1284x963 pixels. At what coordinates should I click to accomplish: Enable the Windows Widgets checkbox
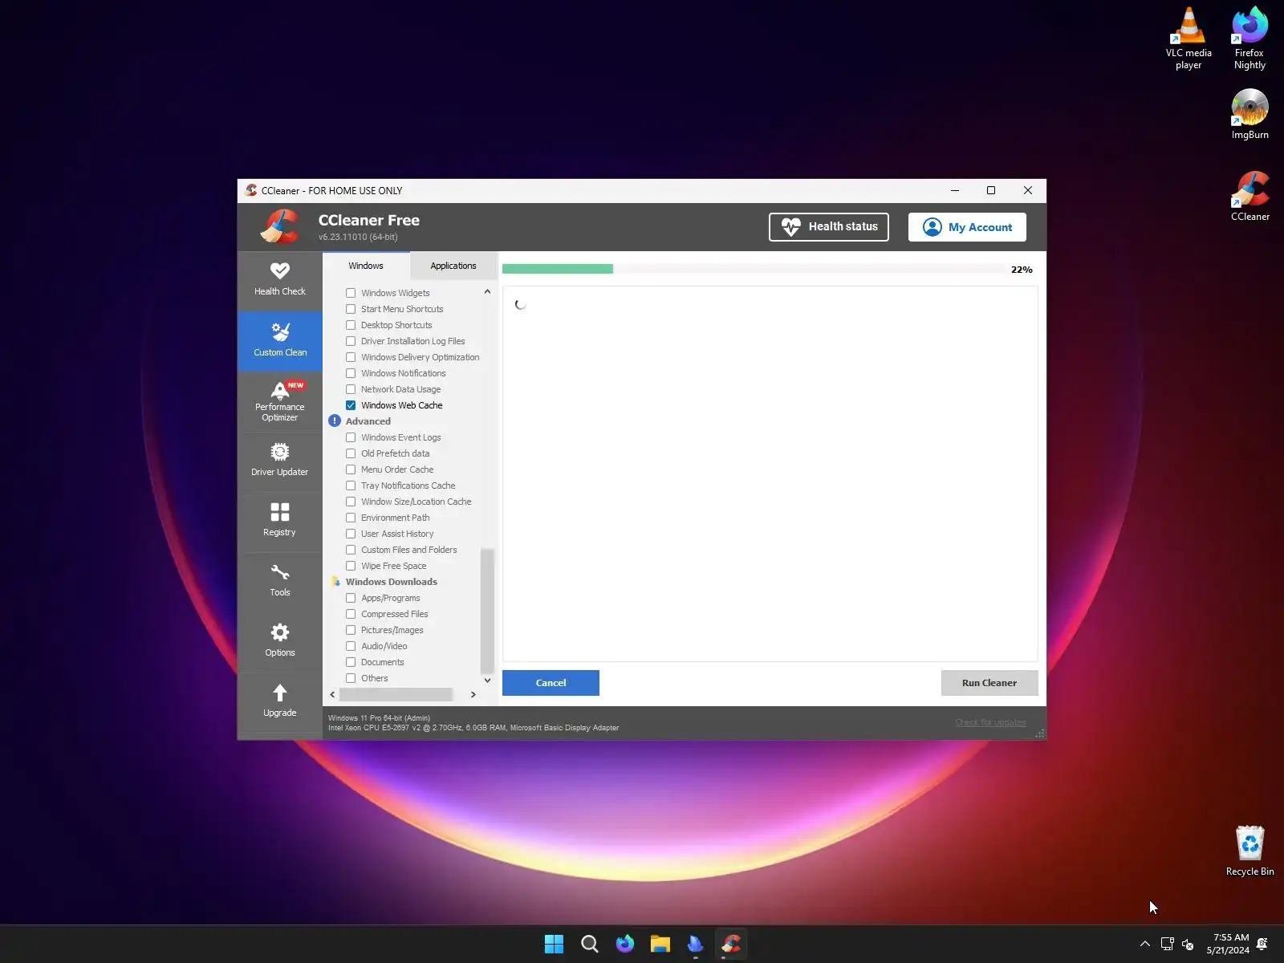(x=351, y=293)
